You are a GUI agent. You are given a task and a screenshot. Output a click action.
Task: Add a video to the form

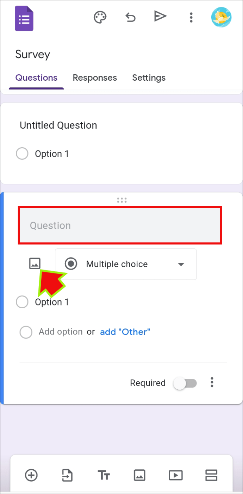tap(175, 475)
